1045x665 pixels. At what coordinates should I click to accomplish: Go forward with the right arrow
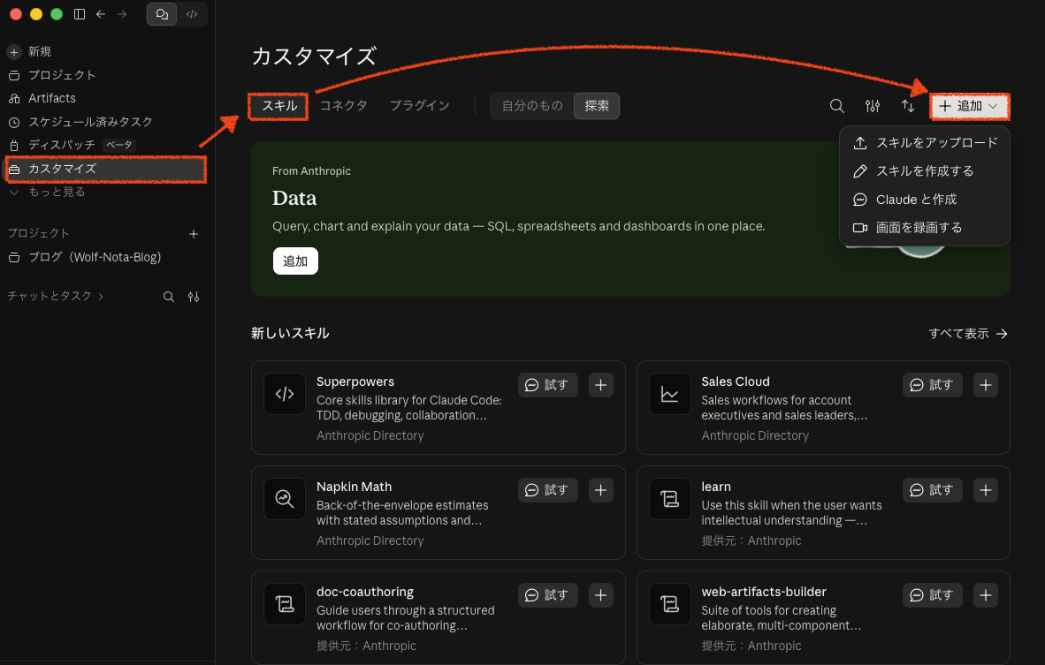click(122, 14)
